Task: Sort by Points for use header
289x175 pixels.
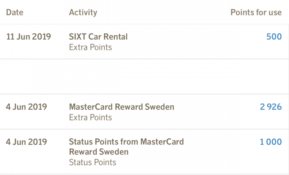Action: point(256,13)
